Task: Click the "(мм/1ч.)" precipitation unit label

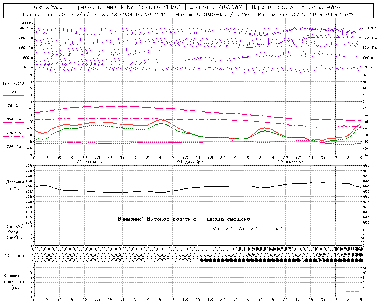Action: [15, 237]
